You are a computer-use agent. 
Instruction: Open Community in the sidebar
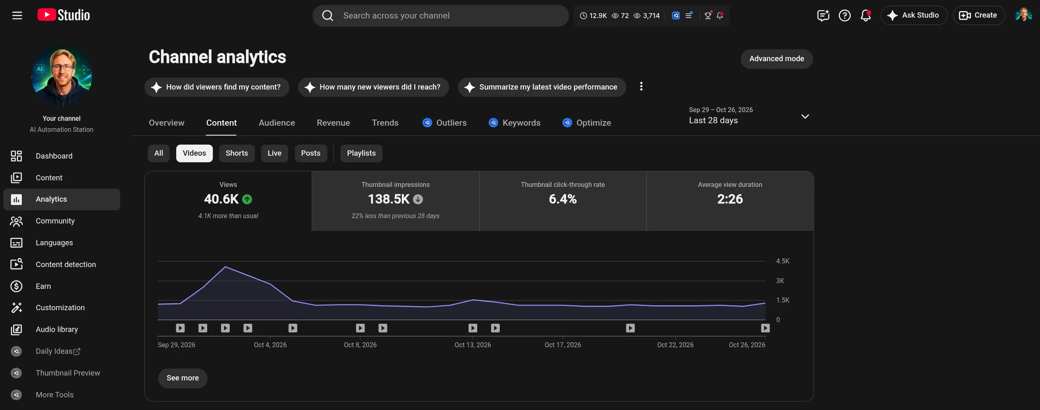coord(61,221)
